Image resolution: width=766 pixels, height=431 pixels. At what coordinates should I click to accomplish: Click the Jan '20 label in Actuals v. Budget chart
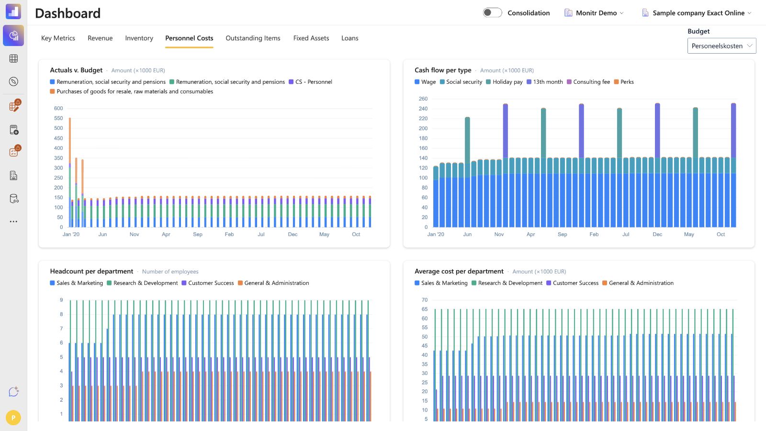click(x=71, y=234)
